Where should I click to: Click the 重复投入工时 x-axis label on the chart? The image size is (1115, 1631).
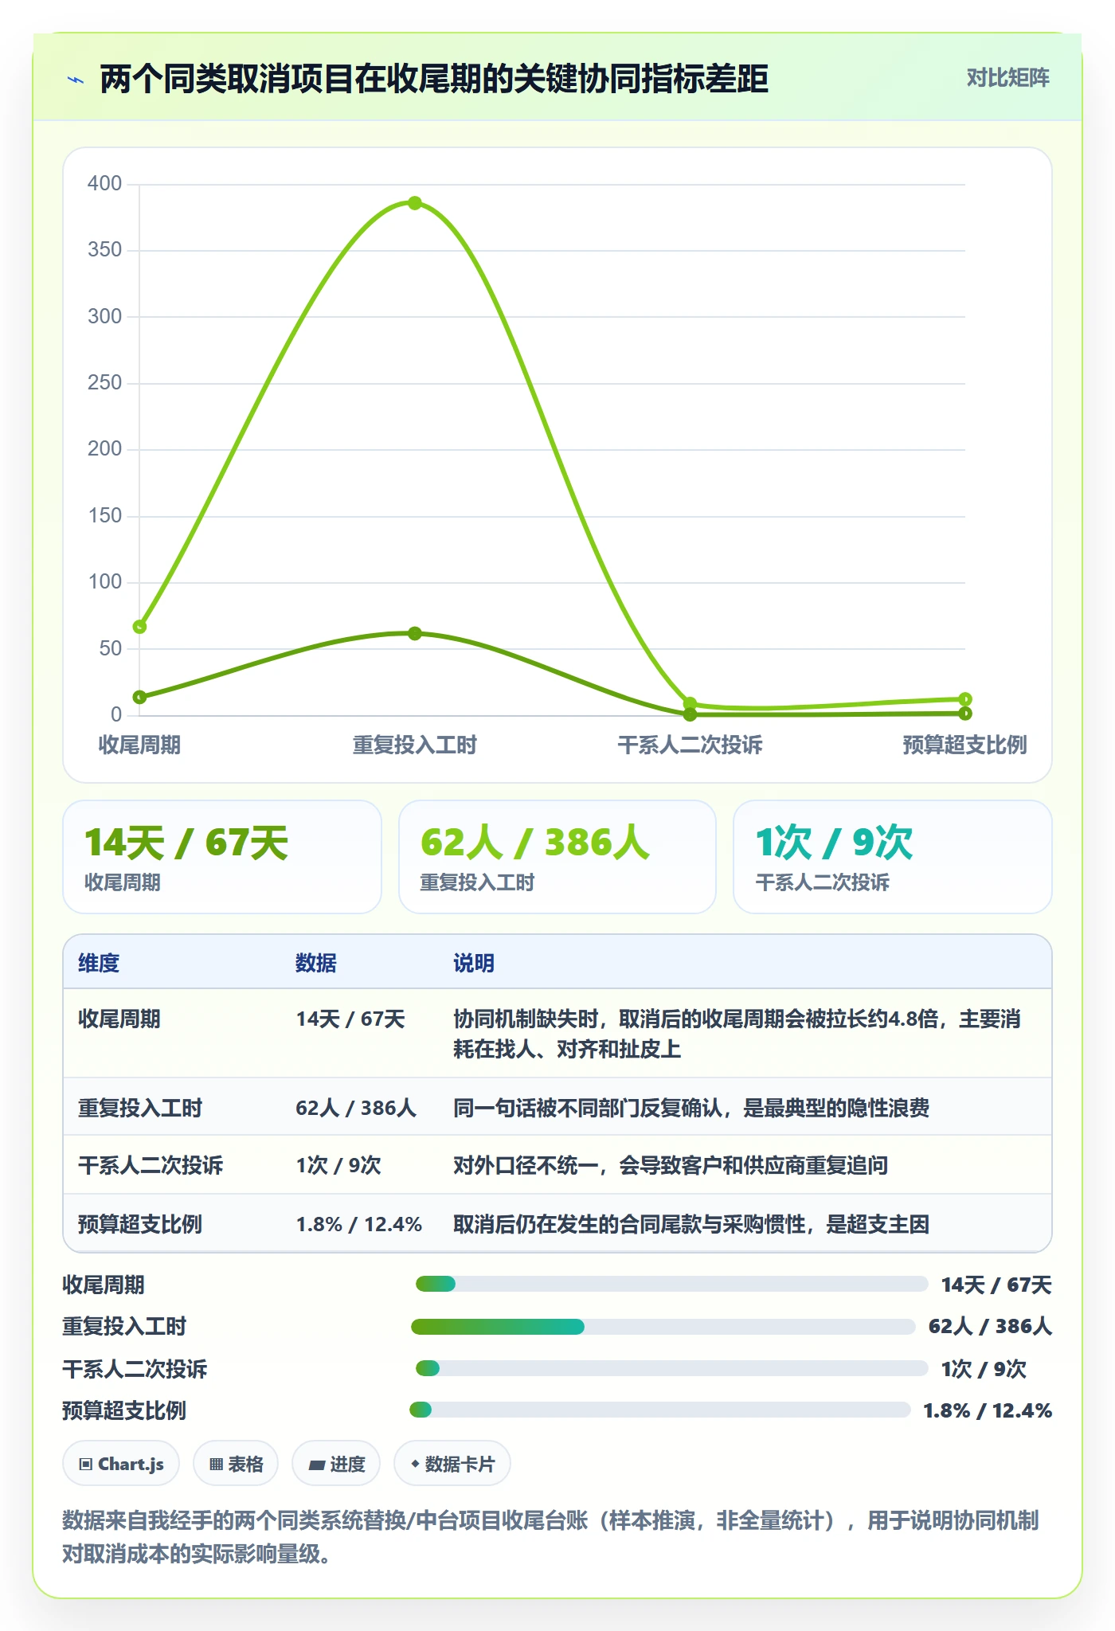tap(415, 745)
